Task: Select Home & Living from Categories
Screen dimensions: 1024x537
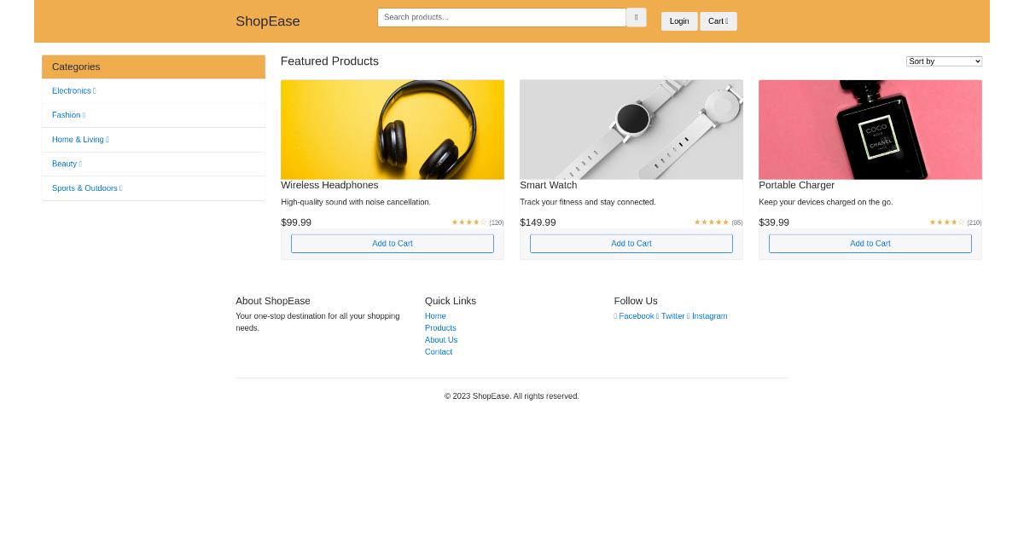Action: 79,139
